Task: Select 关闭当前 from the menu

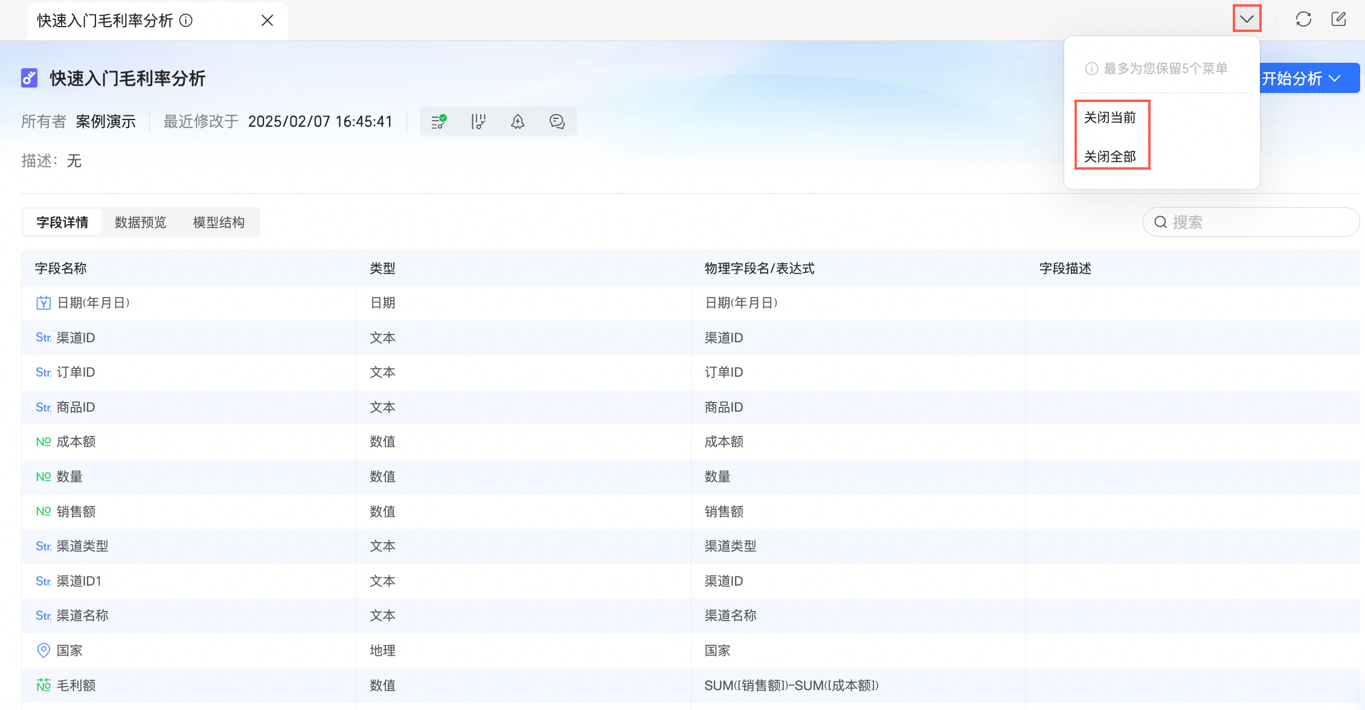Action: tap(1110, 118)
